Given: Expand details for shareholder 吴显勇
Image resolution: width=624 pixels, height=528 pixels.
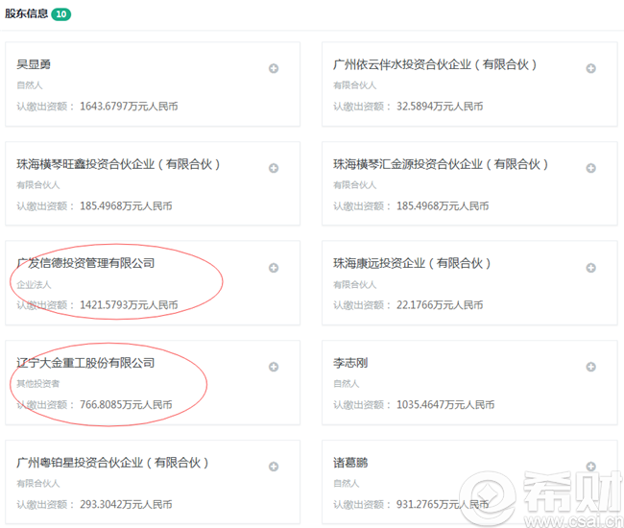Looking at the screenshot, I should tap(274, 68).
